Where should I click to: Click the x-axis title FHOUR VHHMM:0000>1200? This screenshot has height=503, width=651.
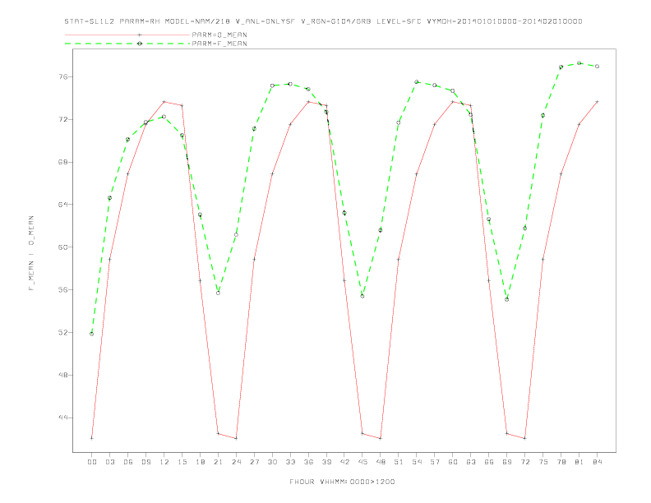pyautogui.click(x=342, y=482)
